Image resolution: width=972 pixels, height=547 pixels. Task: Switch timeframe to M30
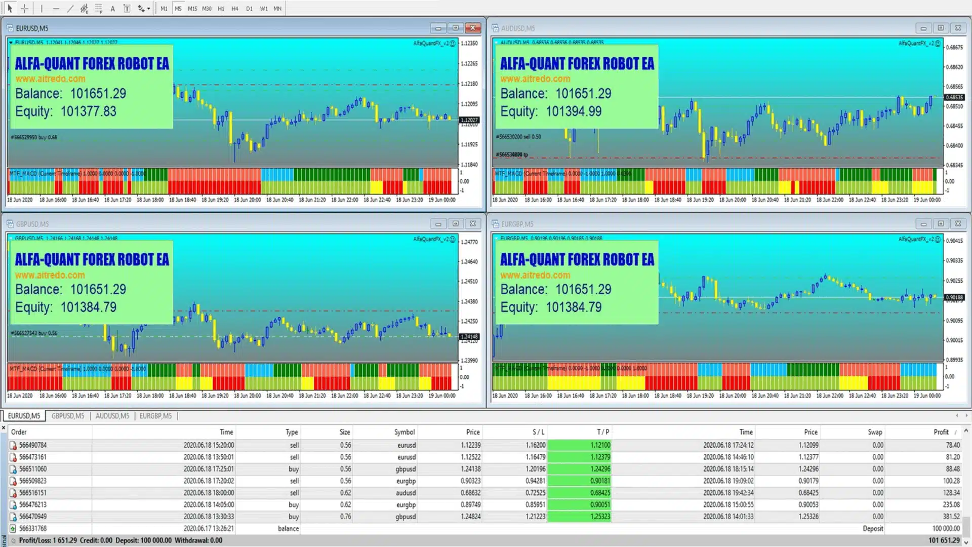click(x=207, y=9)
